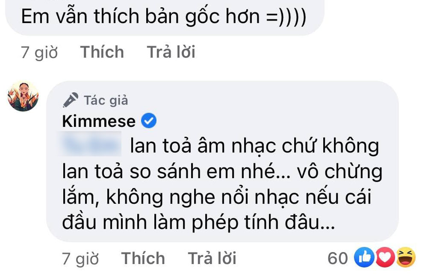
Task: Click the blue thumbs-up reaction icon
Action: coord(364,257)
